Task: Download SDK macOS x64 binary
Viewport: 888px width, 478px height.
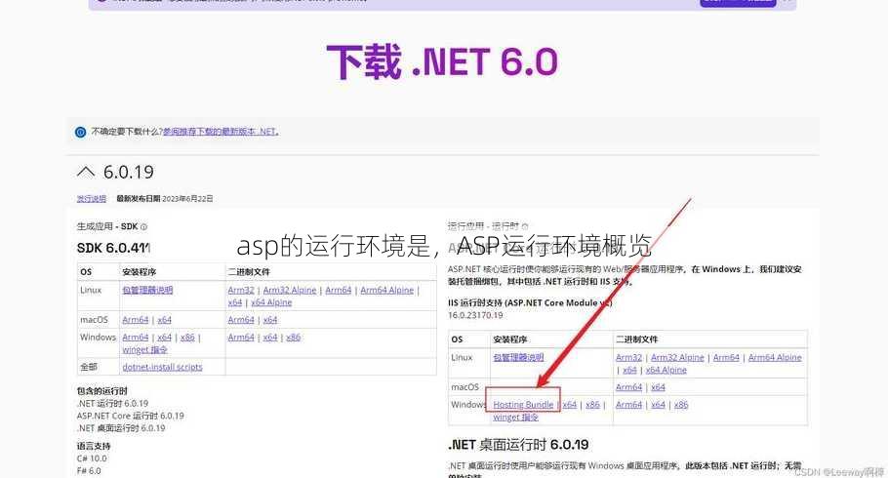Action: tap(270, 320)
